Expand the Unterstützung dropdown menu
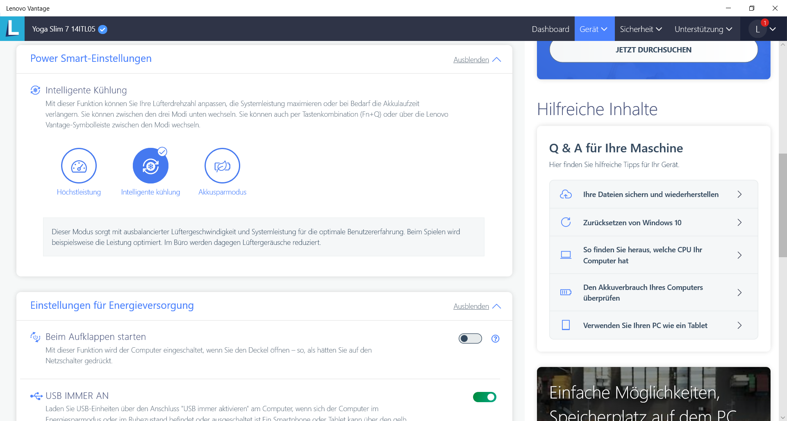The height and width of the screenshot is (421, 787). [703, 29]
